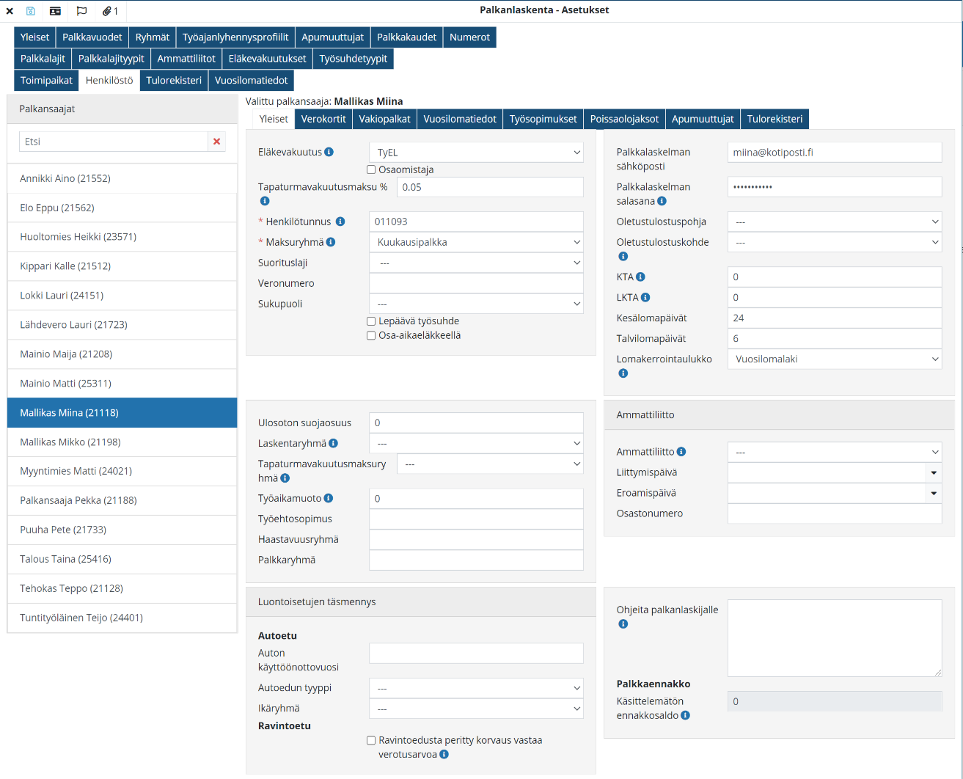Click the save disk icon in toolbar
Screen dimensions: 963x779
click(x=31, y=11)
